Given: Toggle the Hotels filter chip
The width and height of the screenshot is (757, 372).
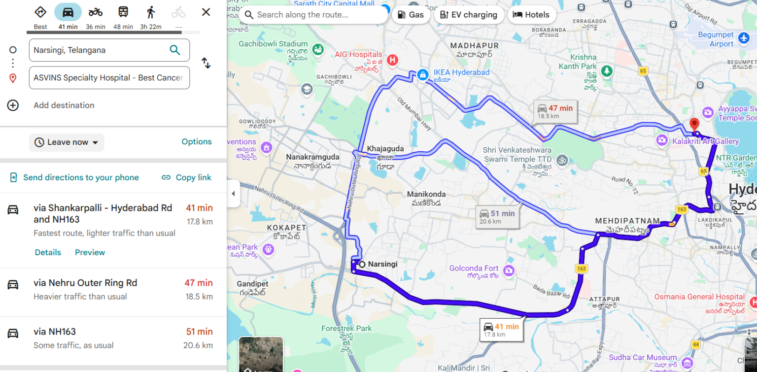Looking at the screenshot, I should pyautogui.click(x=531, y=15).
